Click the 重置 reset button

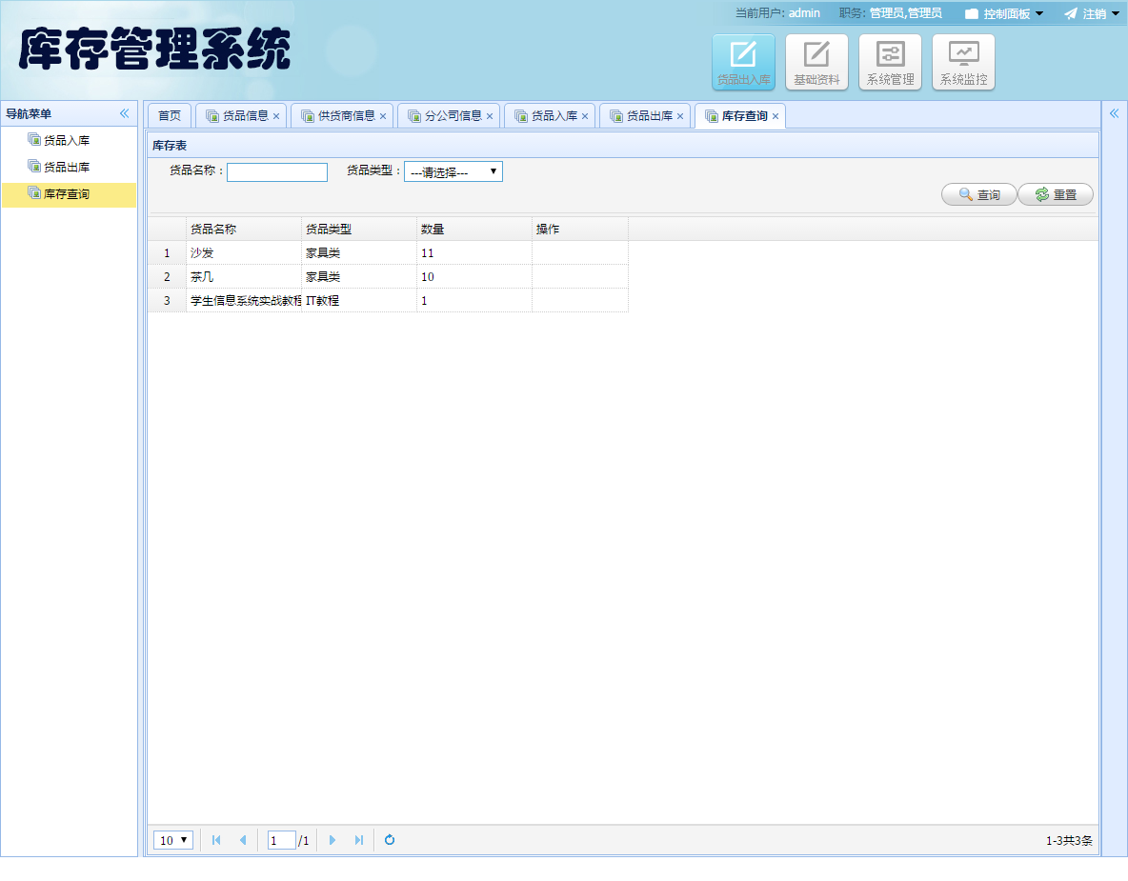pyautogui.click(x=1056, y=195)
